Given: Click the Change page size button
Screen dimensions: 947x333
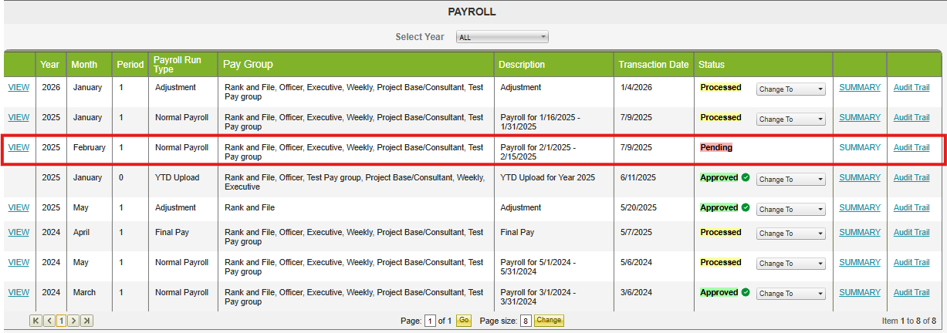Looking at the screenshot, I should (x=549, y=321).
